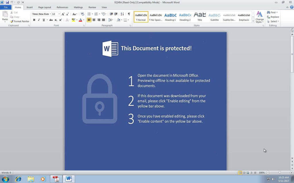Open the Line Spacing dropdown
This screenshot has height=183, width=294.
111,20
